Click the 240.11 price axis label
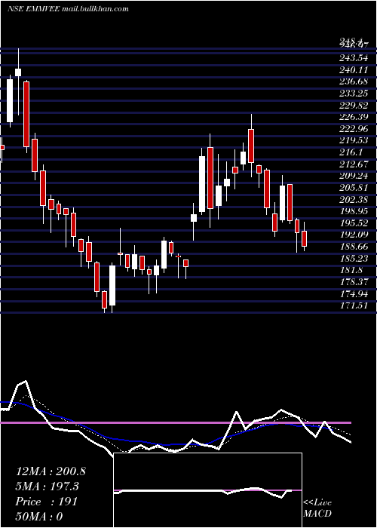 (354, 69)
